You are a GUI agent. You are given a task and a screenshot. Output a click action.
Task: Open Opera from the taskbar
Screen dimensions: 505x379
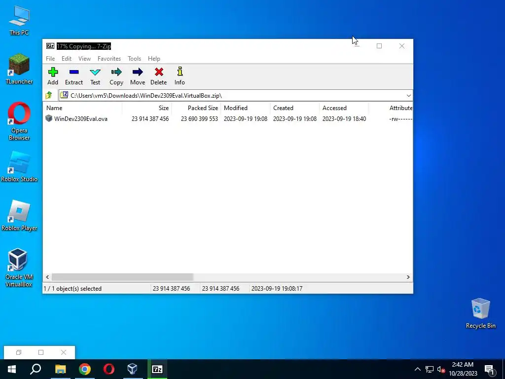[109, 369]
